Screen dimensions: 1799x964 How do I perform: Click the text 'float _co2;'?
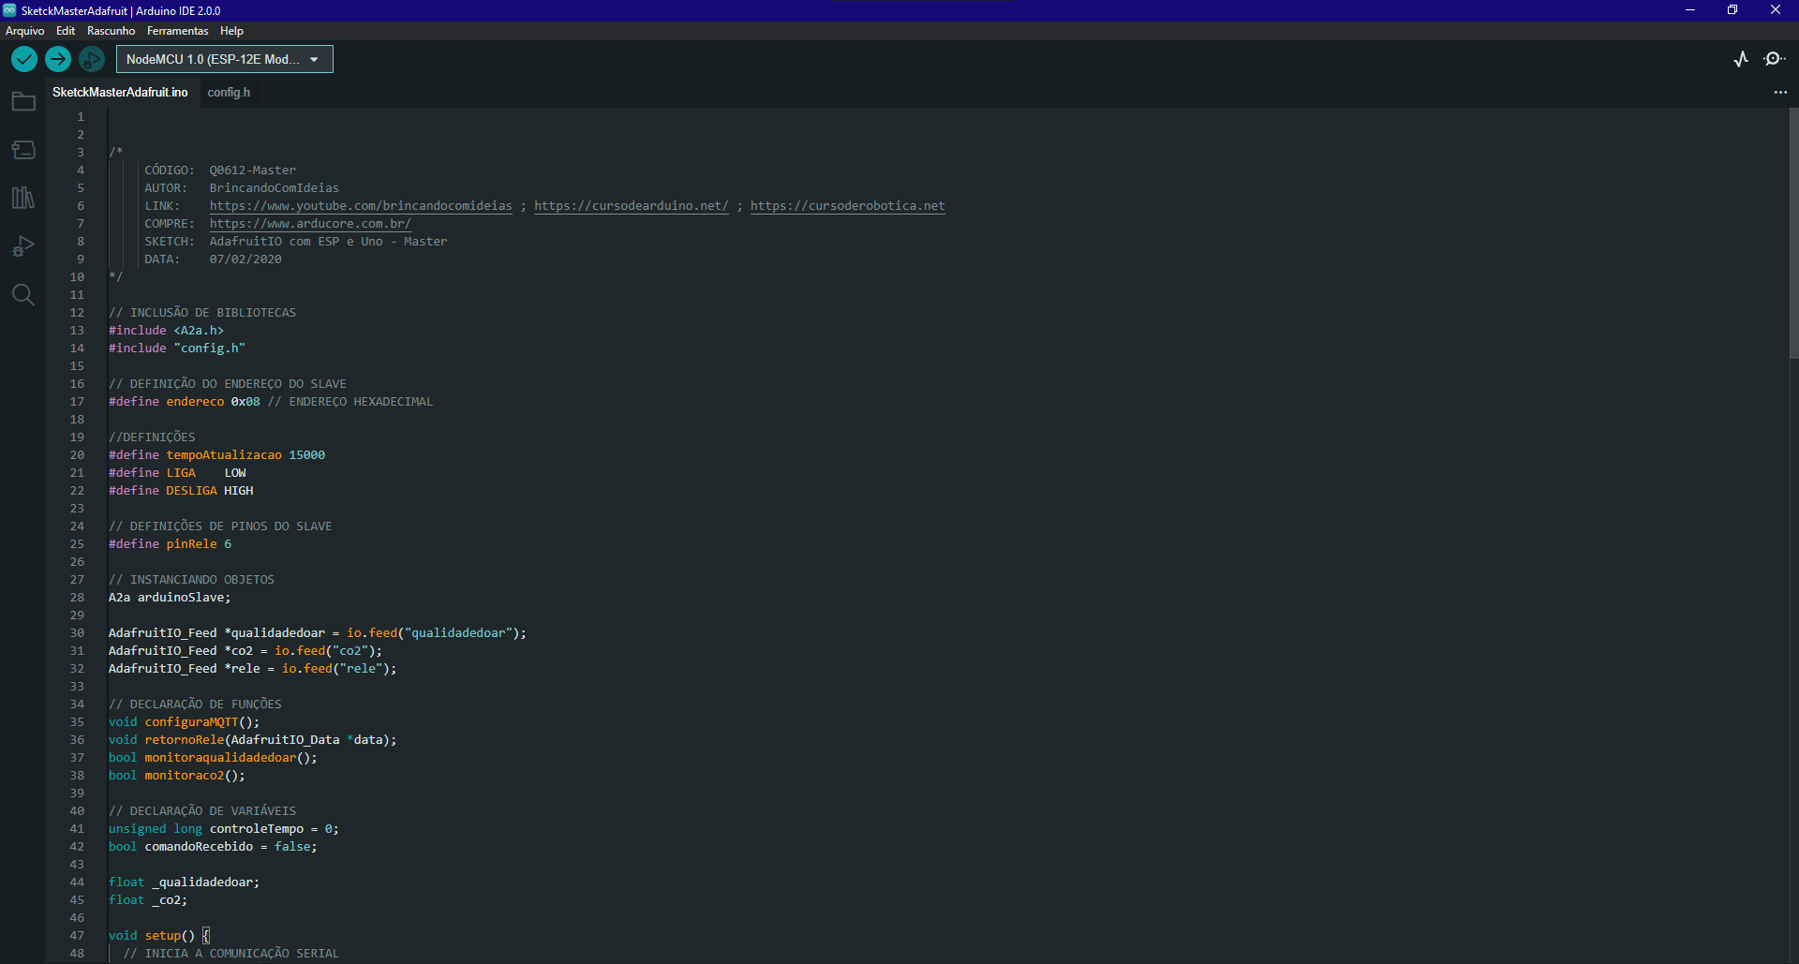pyautogui.click(x=148, y=900)
